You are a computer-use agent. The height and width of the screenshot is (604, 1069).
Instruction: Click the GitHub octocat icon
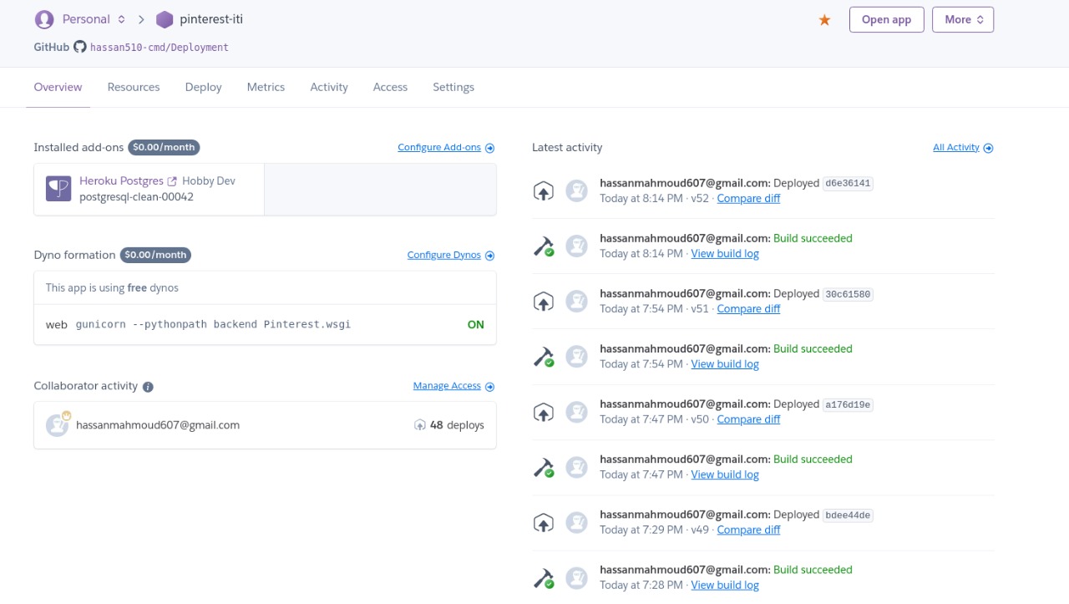pyautogui.click(x=80, y=47)
